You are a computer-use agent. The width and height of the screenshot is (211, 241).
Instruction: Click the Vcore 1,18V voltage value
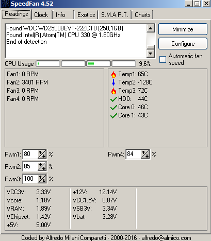click(x=43, y=200)
